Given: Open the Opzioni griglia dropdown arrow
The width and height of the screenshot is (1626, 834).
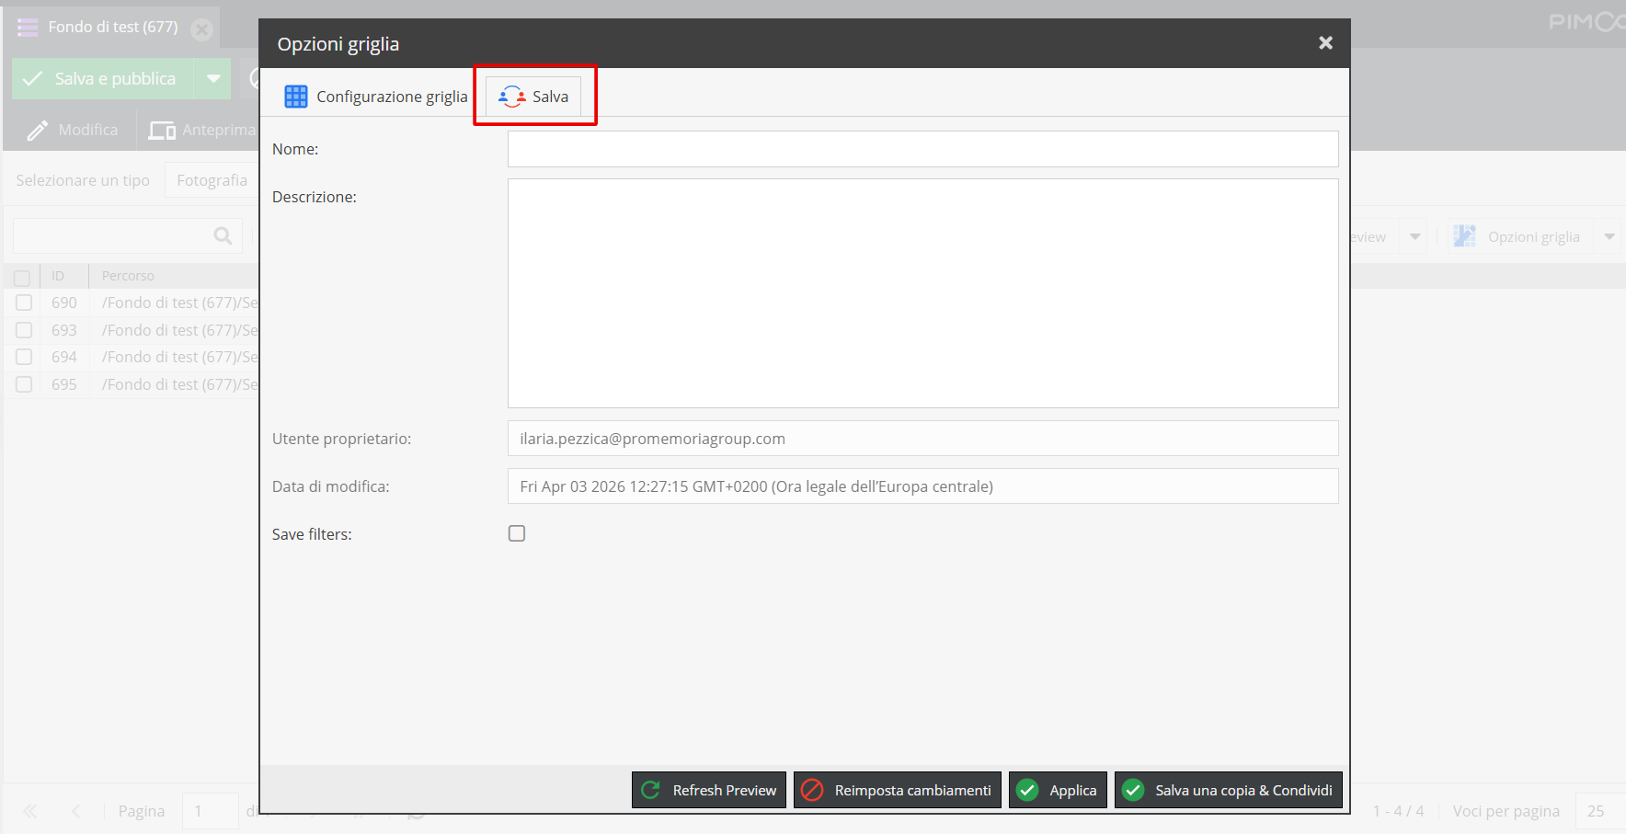Looking at the screenshot, I should coord(1609,237).
